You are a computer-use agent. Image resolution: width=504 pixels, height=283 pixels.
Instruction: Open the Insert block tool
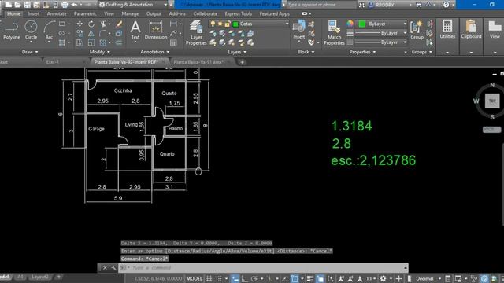(x=299, y=30)
